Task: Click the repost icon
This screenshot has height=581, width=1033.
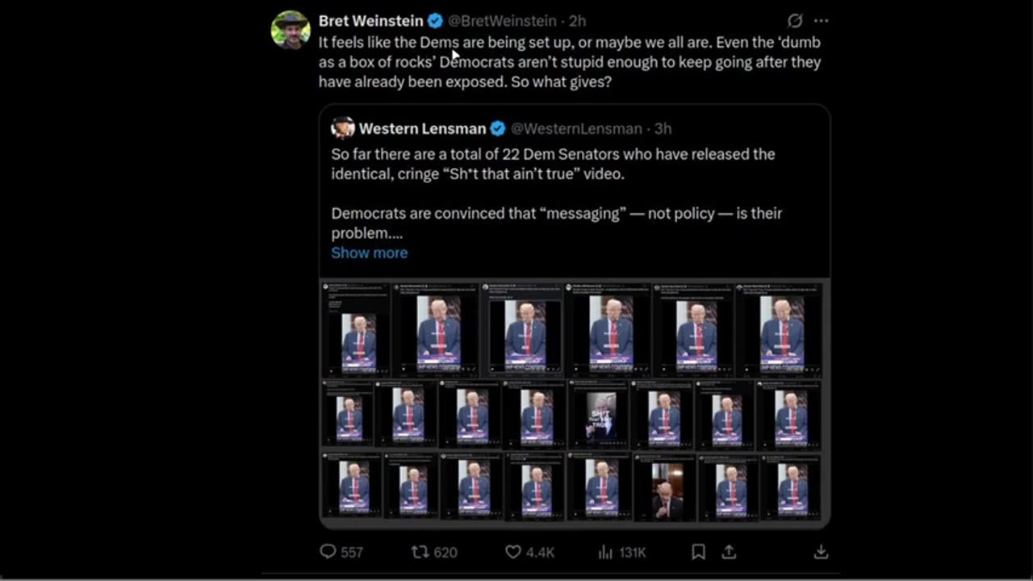Action: 420,552
